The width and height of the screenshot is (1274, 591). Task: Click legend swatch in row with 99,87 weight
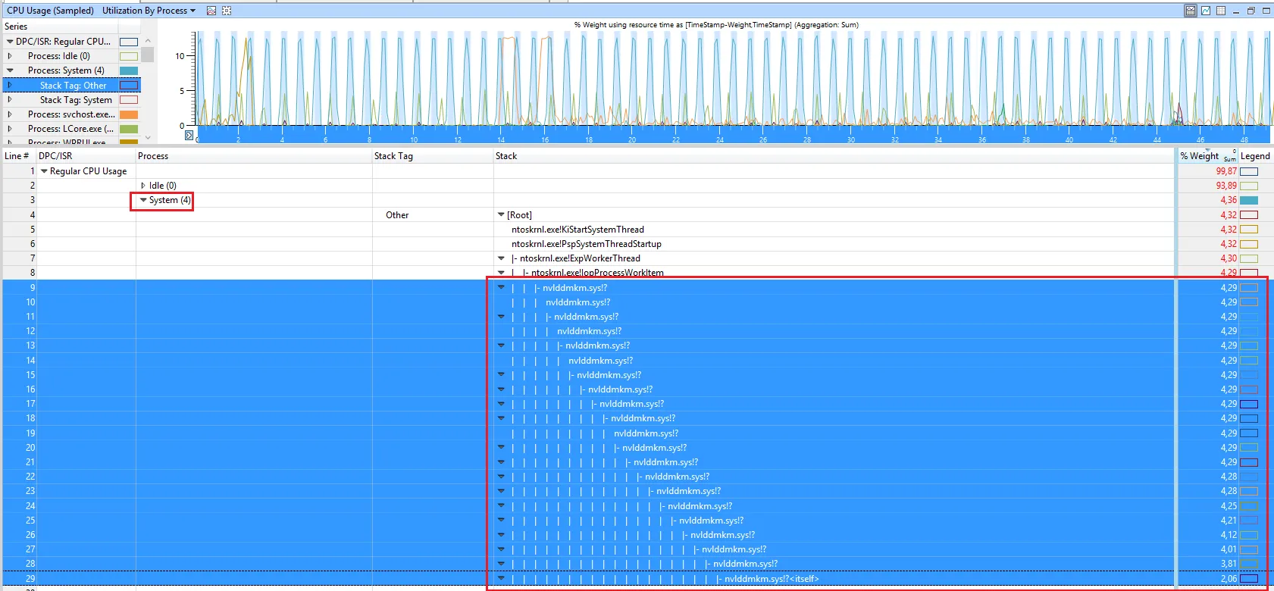click(x=1249, y=171)
